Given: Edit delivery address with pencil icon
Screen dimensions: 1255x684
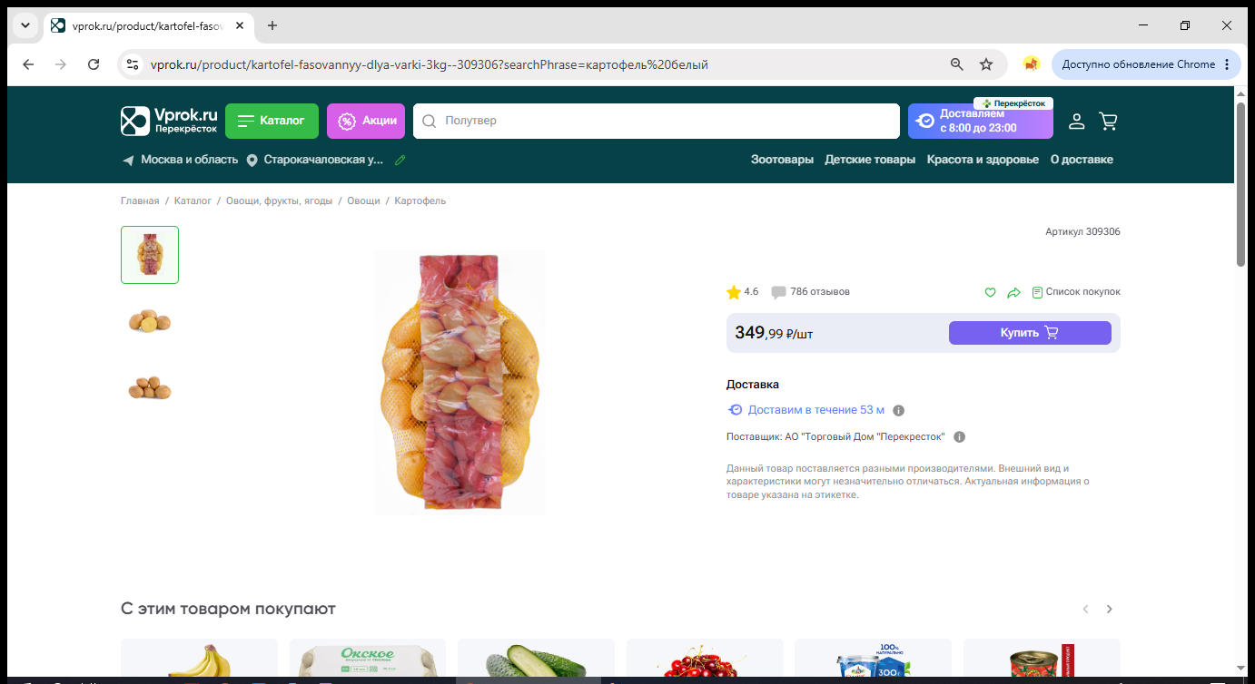Looking at the screenshot, I should (x=400, y=160).
